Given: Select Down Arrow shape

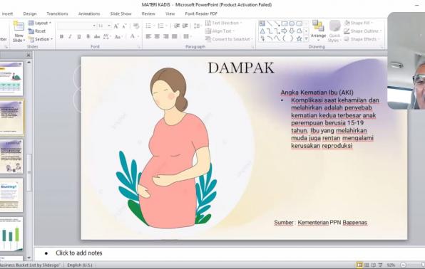Looking at the screenshot, I should [292, 31].
